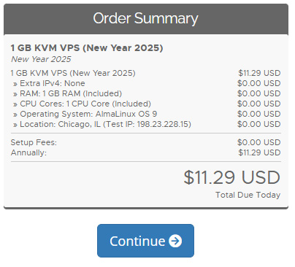Image resolution: width=295 pixels, height=267 pixels.
Task: Click the $11.29 USD VPS price at top
Action: tap(259, 73)
